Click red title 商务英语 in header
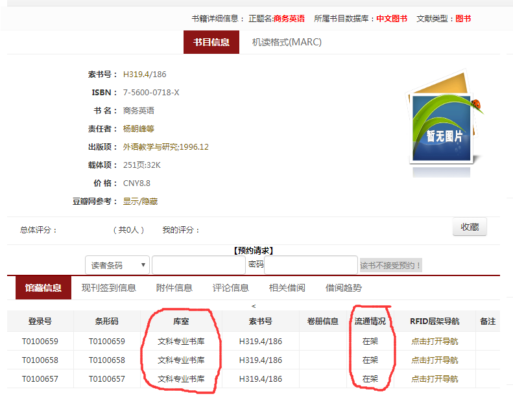The width and height of the screenshot is (513, 396). pyautogui.click(x=289, y=19)
